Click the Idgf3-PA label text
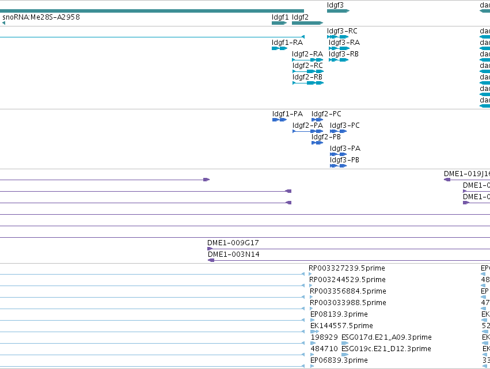 (345, 149)
